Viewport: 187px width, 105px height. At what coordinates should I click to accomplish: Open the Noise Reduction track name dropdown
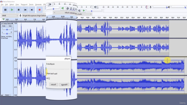tap(8, 24)
